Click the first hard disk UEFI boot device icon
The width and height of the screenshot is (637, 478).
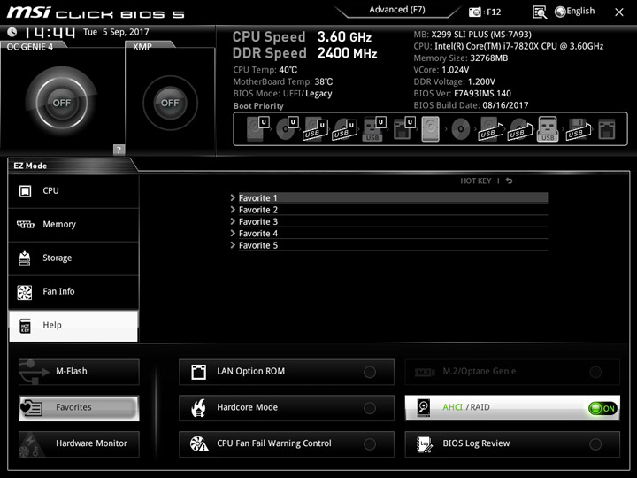pos(257,129)
